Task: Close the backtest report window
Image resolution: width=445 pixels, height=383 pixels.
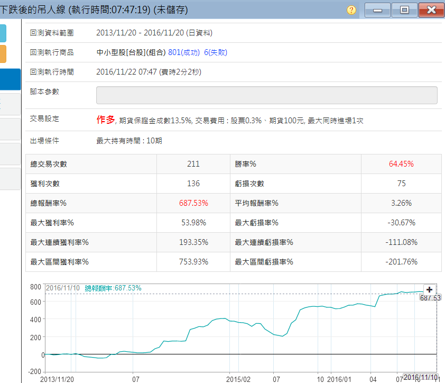Action: (x=430, y=10)
